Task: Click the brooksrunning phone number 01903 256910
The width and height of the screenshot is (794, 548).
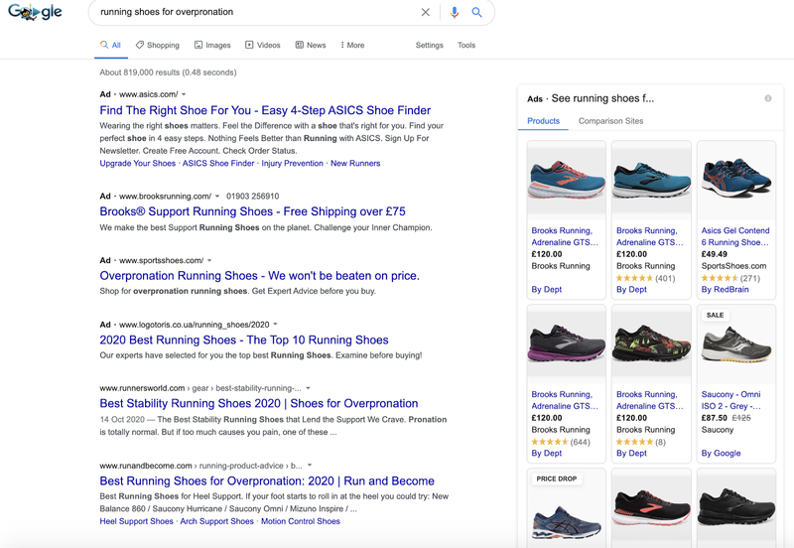Action: coord(253,196)
